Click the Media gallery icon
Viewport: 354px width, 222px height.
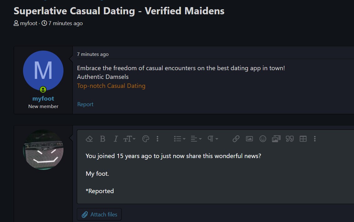click(276, 139)
